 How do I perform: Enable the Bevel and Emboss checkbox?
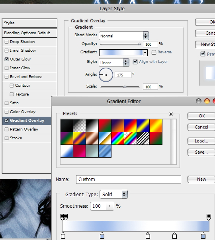point(6,76)
